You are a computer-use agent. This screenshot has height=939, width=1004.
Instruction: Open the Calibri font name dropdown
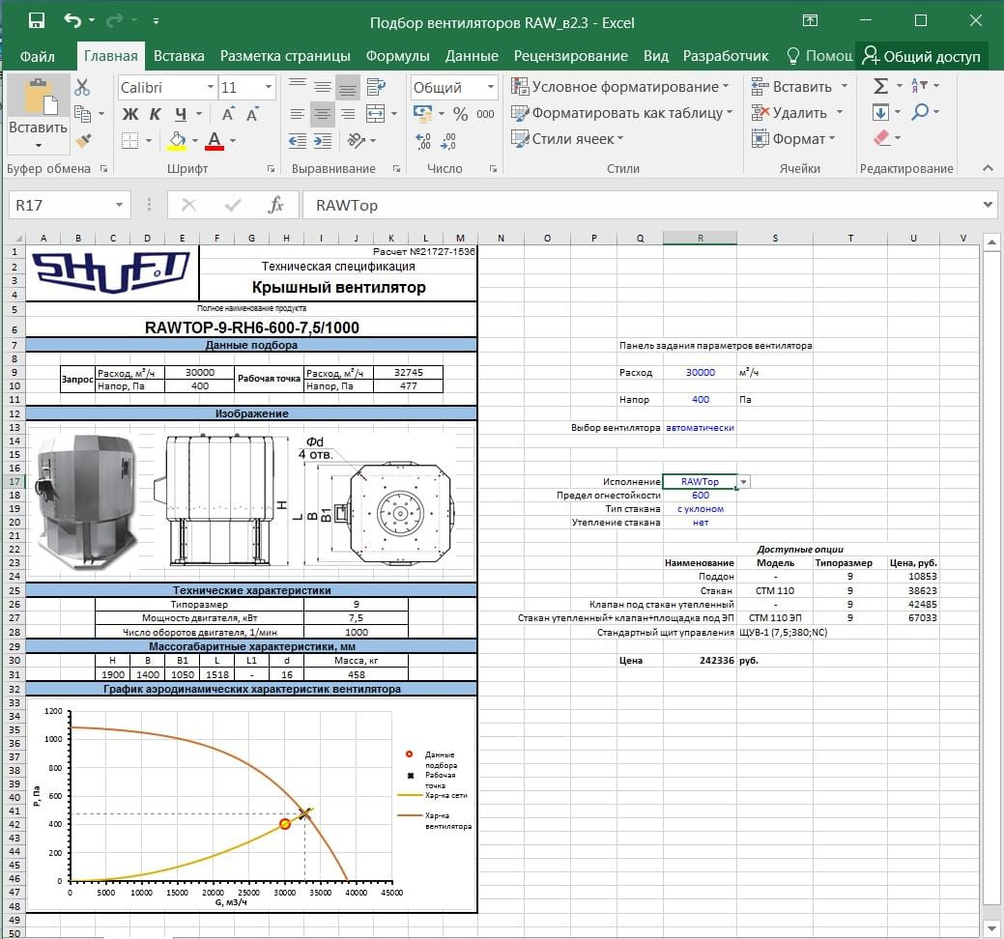tap(210, 88)
